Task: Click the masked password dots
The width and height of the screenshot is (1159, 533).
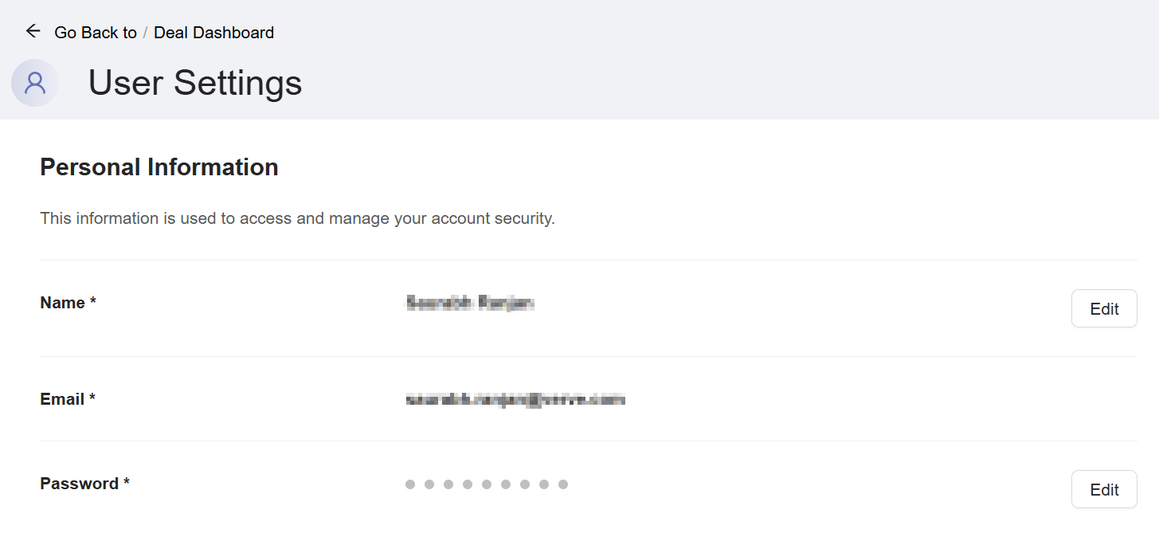Action: click(487, 484)
